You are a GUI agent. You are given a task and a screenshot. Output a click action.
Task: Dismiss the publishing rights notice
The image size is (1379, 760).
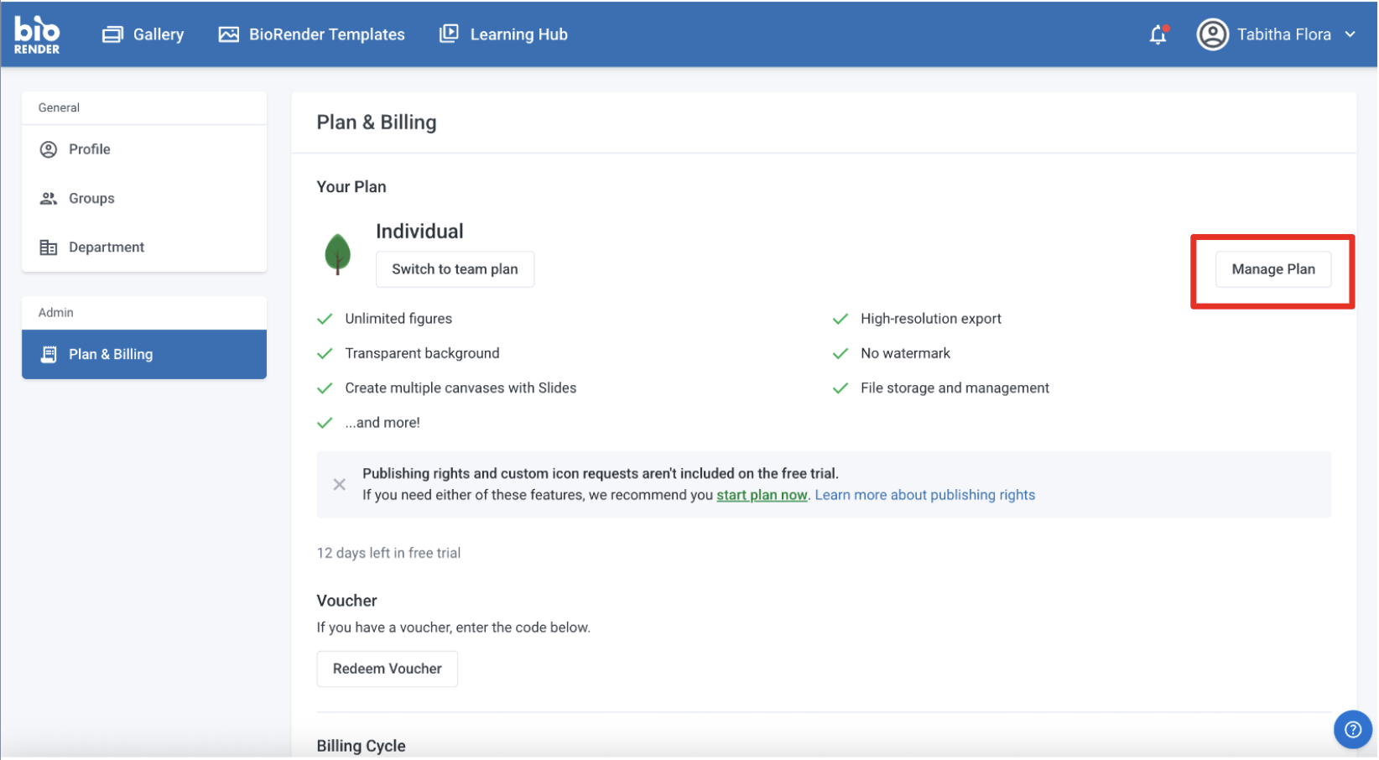[x=339, y=485]
